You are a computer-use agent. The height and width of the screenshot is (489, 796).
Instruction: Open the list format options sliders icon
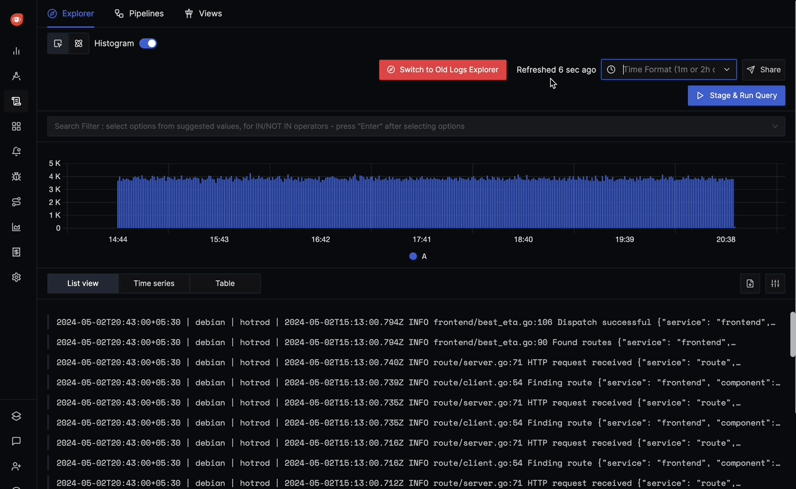775,283
